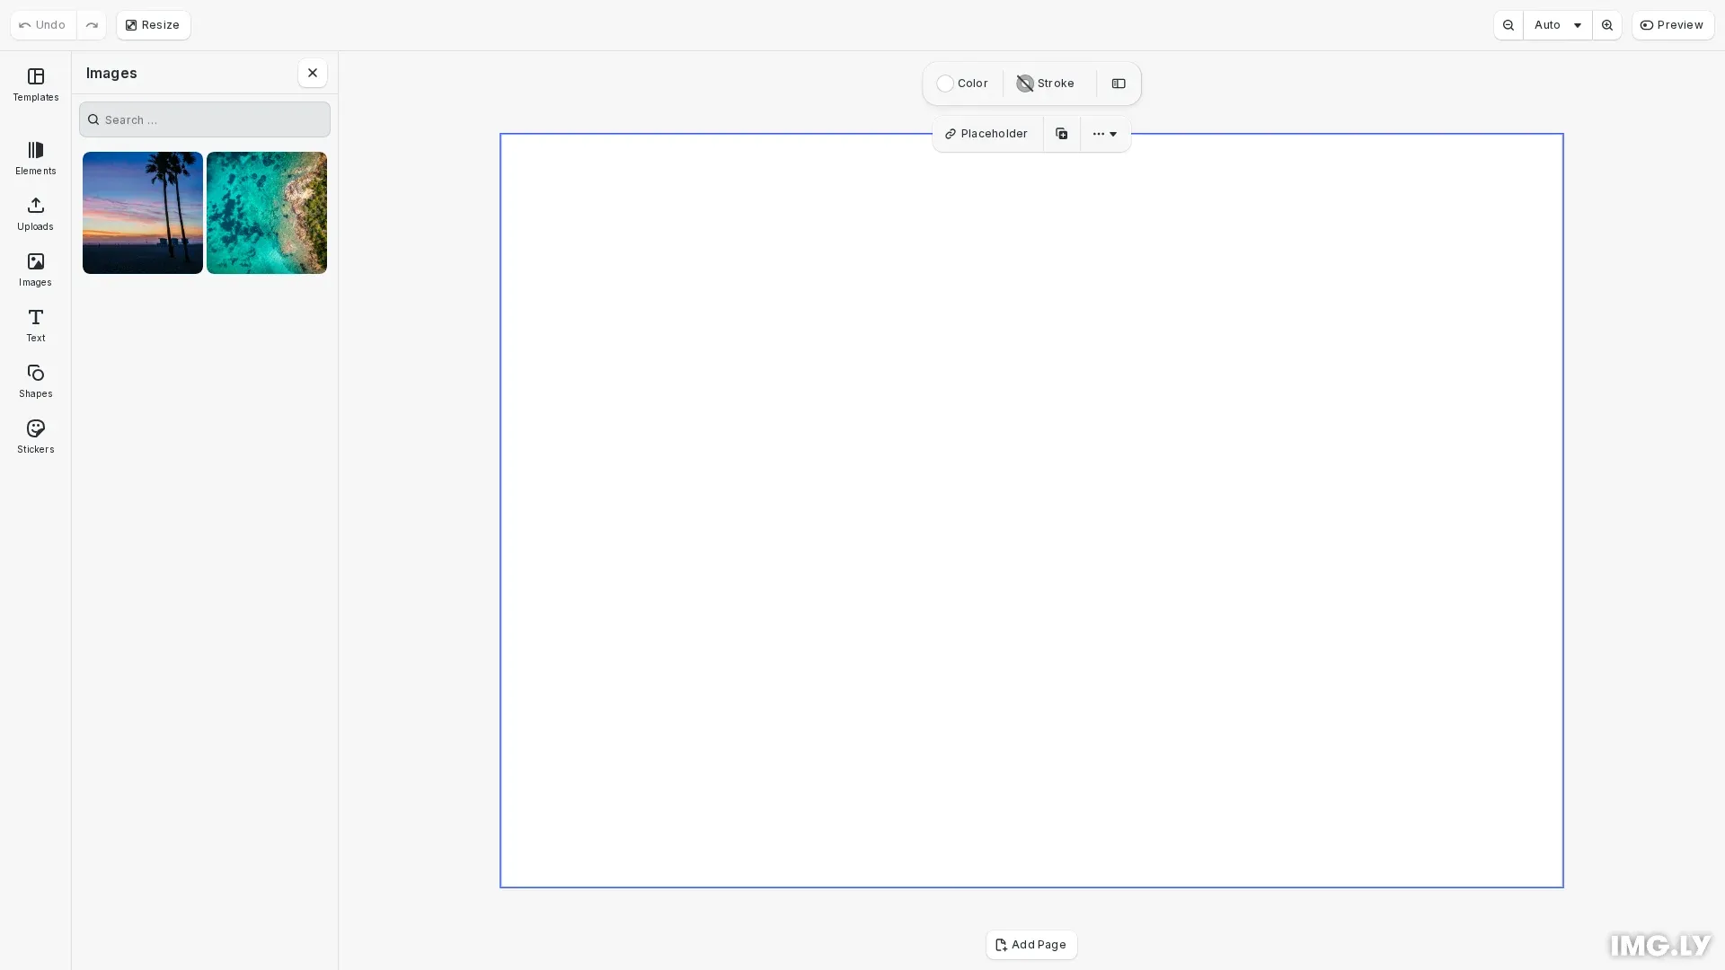1725x970 pixels.
Task: Open the Stroke options
Action: click(1046, 84)
